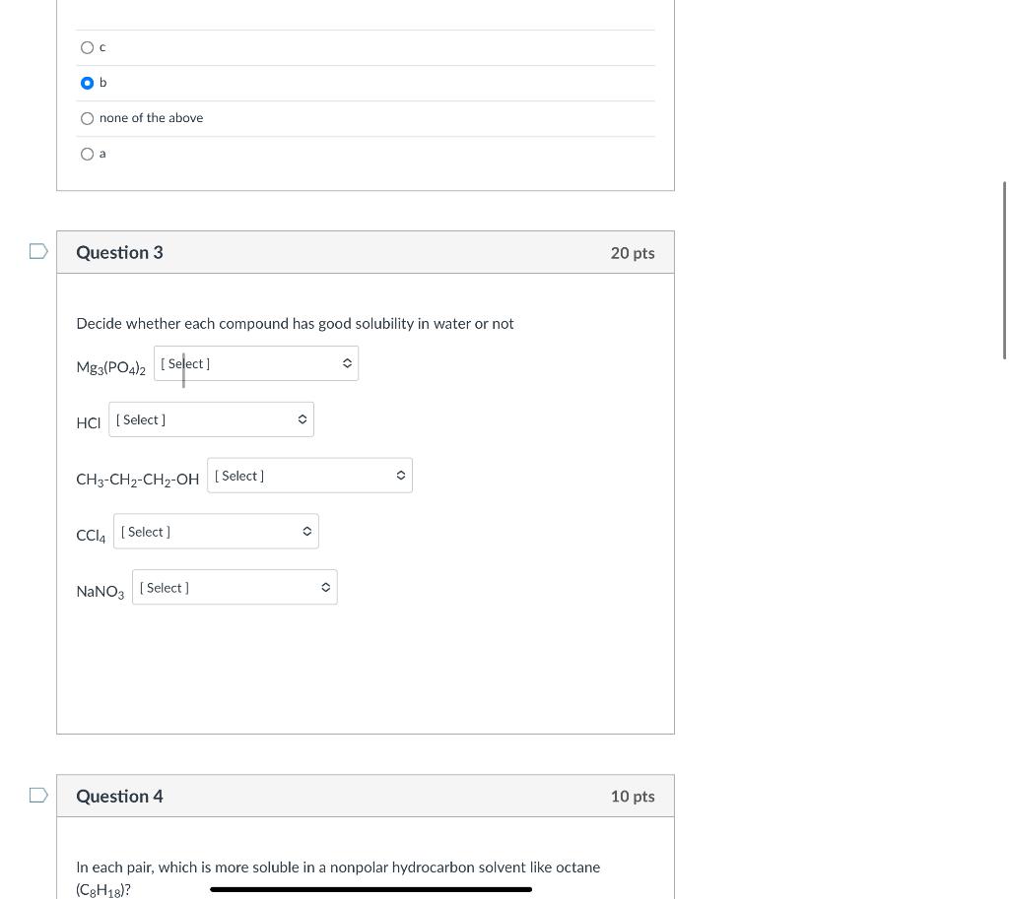
Task: Click the chevron arrows of Mg3(PO4)2 dropdown
Action: pyautogui.click(x=347, y=363)
